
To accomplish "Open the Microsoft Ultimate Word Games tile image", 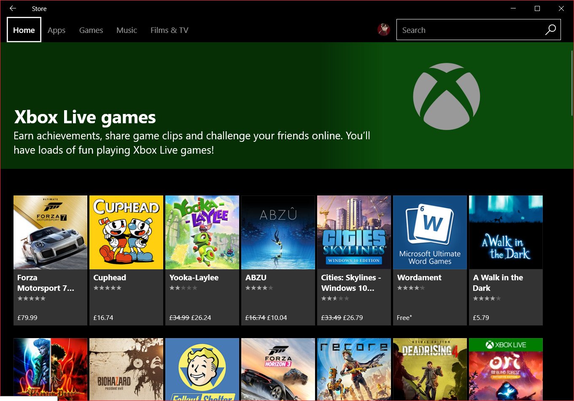I will 430,232.
